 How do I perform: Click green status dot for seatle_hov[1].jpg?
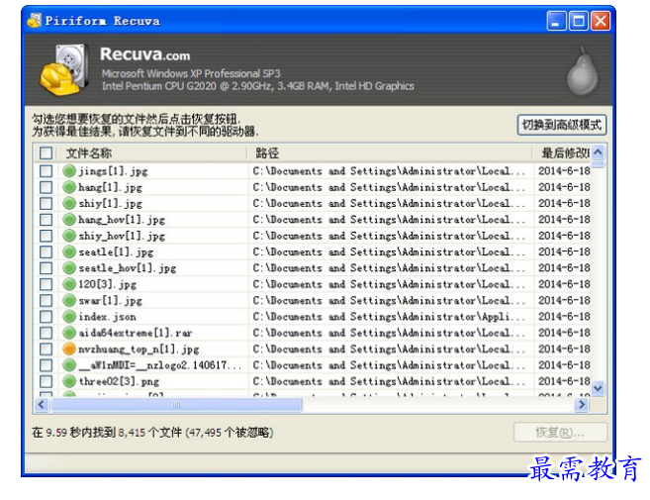pyautogui.click(x=69, y=268)
